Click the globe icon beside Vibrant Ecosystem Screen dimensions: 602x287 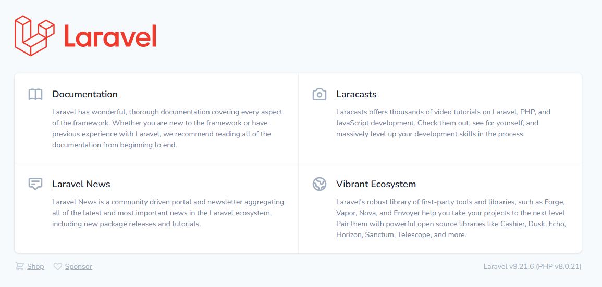point(319,184)
